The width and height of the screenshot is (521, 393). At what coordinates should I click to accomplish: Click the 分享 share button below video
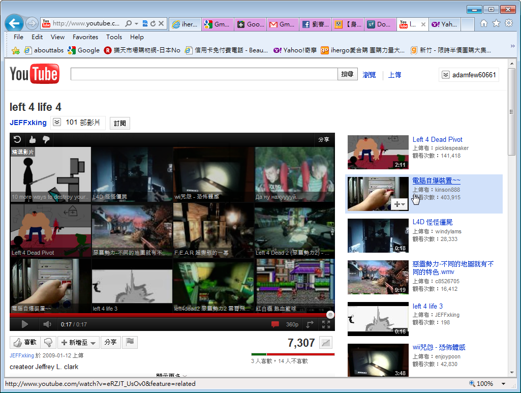(x=111, y=342)
